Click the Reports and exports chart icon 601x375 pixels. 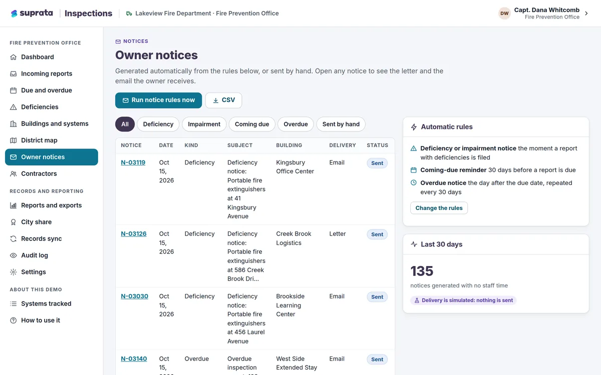click(14, 205)
